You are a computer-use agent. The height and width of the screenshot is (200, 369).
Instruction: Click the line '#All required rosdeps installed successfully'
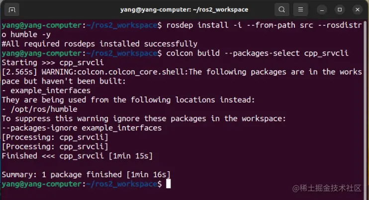[x=99, y=44]
